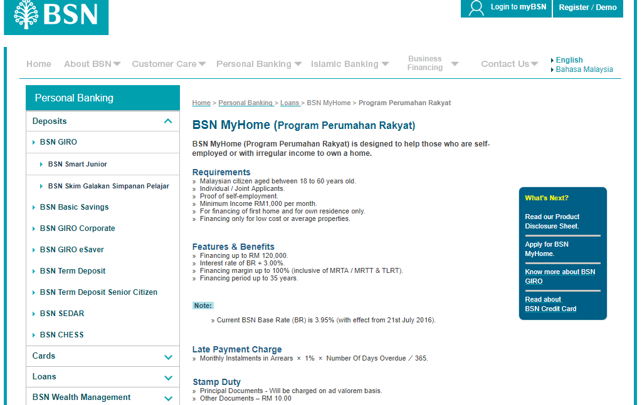Click the Personal Banking sidebar header

[x=103, y=98]
